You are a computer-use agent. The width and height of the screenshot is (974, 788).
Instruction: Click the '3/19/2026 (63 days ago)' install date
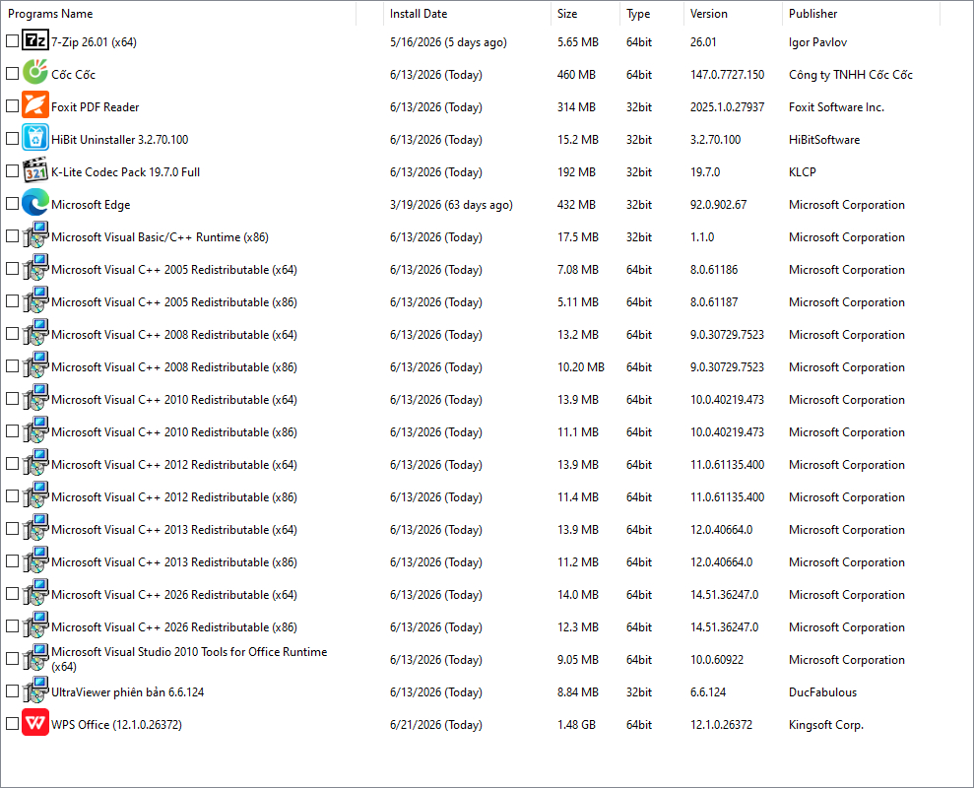451,205
